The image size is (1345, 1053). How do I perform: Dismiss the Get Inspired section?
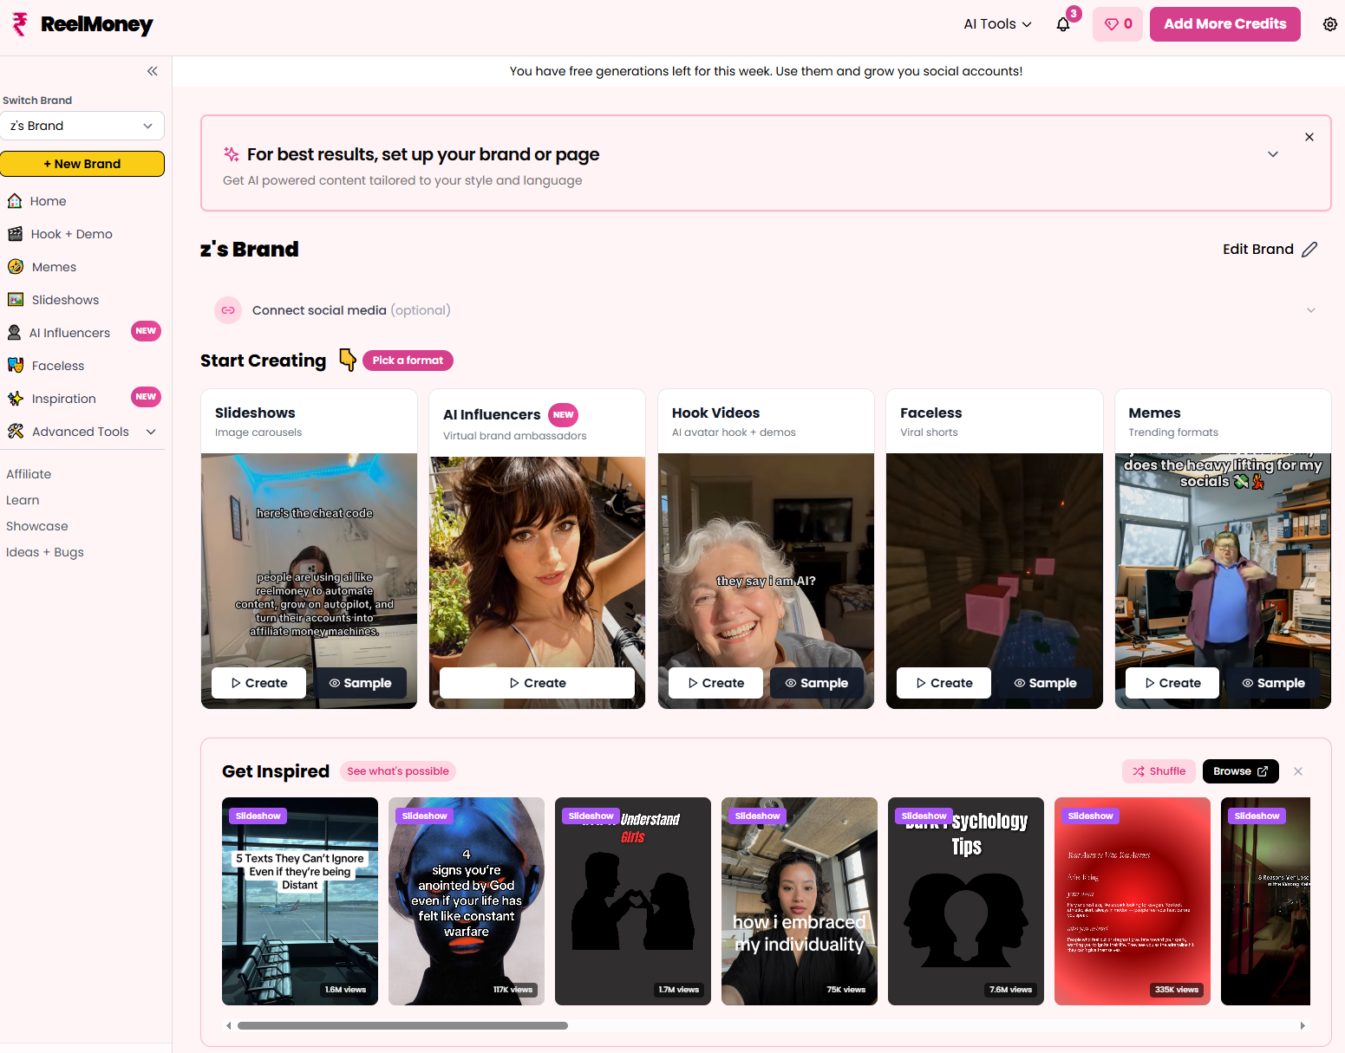pos(1298,771)
